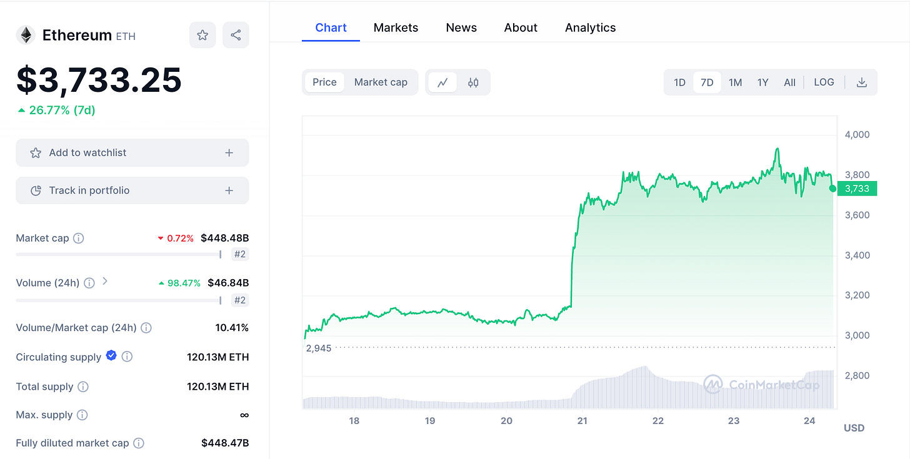Set chart range to 1Y

click(762, 82)
